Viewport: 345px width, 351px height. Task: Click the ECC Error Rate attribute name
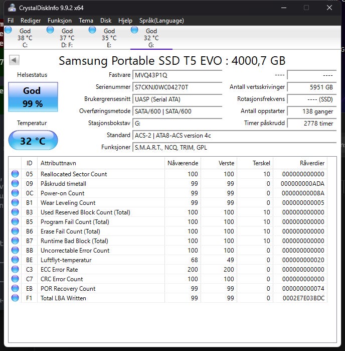(x=59, y=270)
